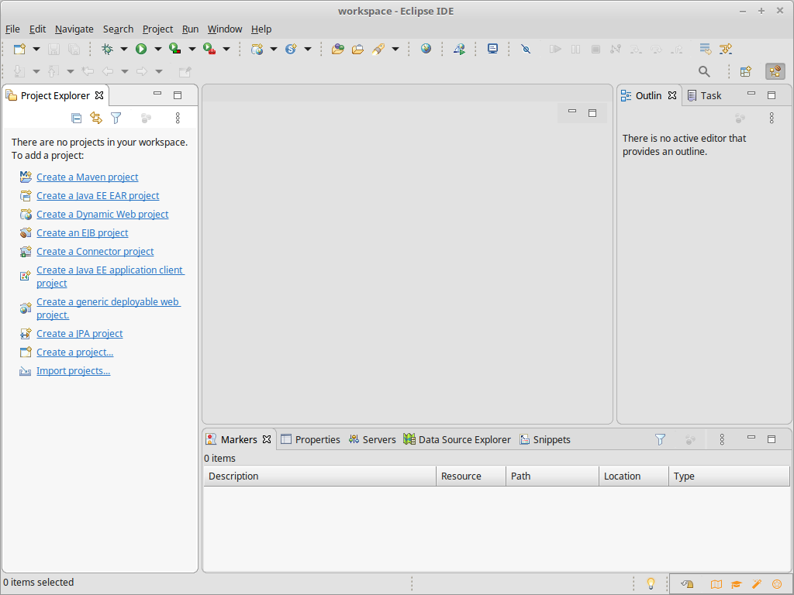The width and height of the screenshot is (794, 595).
Task: Open the New wizard dropdown arrow
Action: point(35,48)
